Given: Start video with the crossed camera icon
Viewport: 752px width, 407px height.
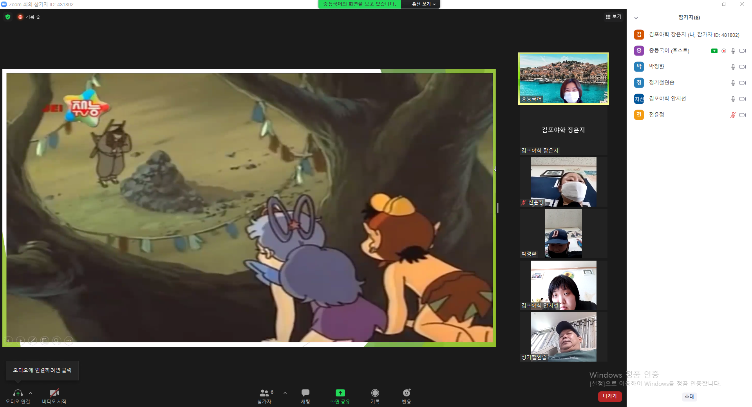Looking at the screenshot, I should 54,393.
